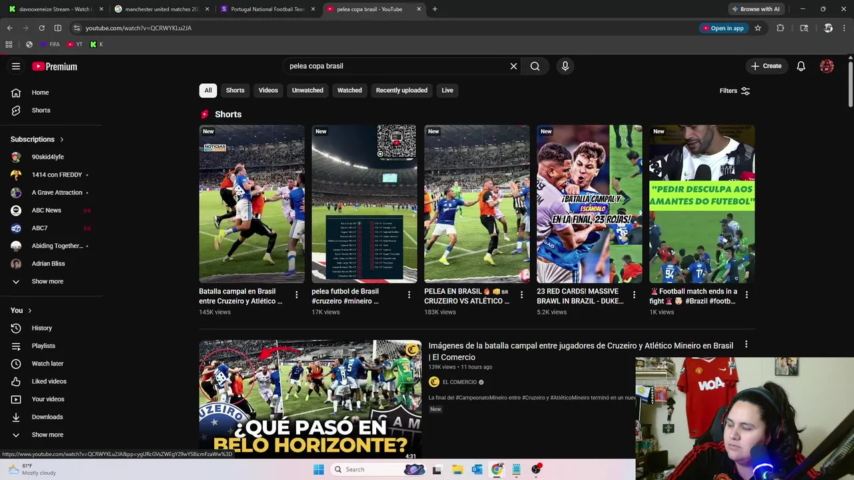The image size is (854, 480).
Task: Open the notifications bell
Action: [x=801, y=66]
